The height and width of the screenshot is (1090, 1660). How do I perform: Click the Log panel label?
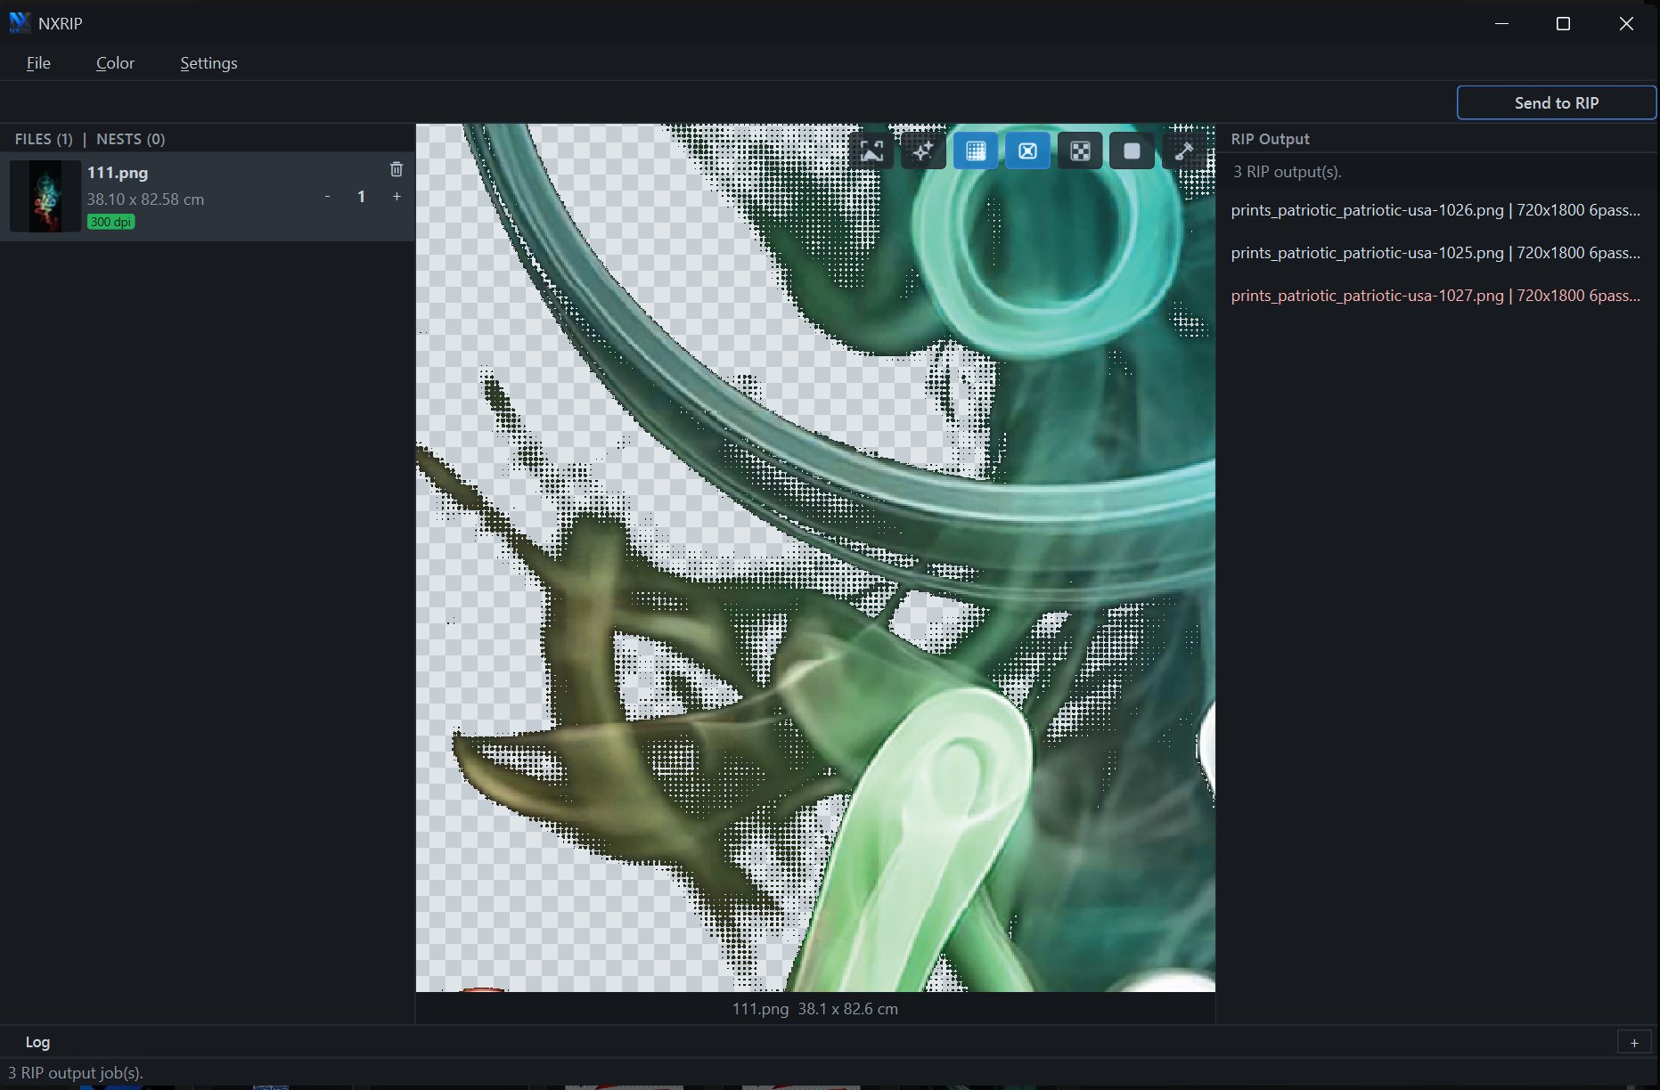pyautogui.click(x=37, y=1042)
